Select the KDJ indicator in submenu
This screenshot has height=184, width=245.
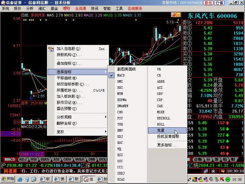point(128,137)
